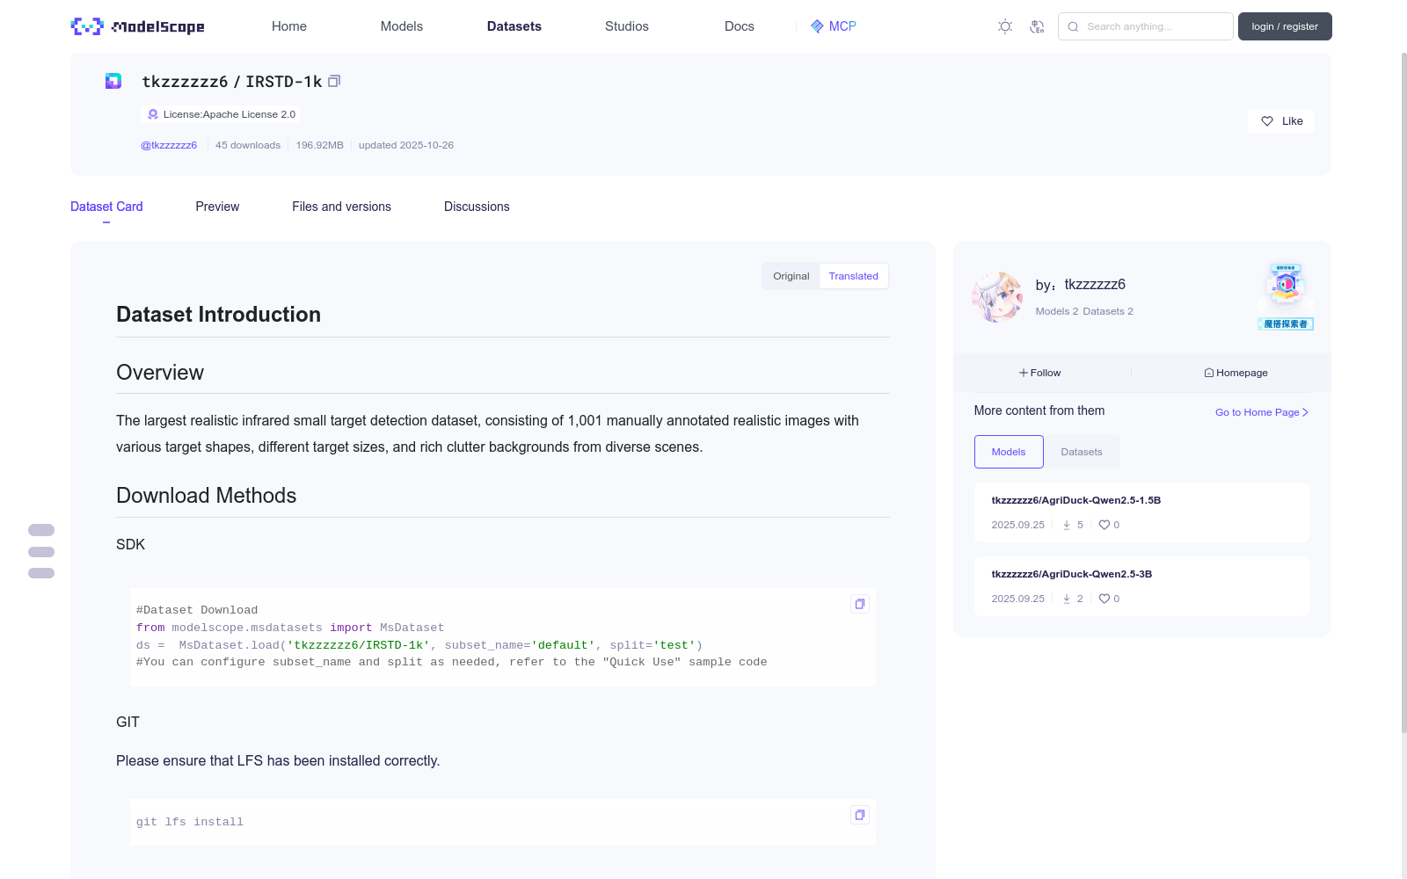Toggle the light/dark theme sun icon
Image resolution: width=1407 pixels, height=879 pixels.
point(1005,26)
